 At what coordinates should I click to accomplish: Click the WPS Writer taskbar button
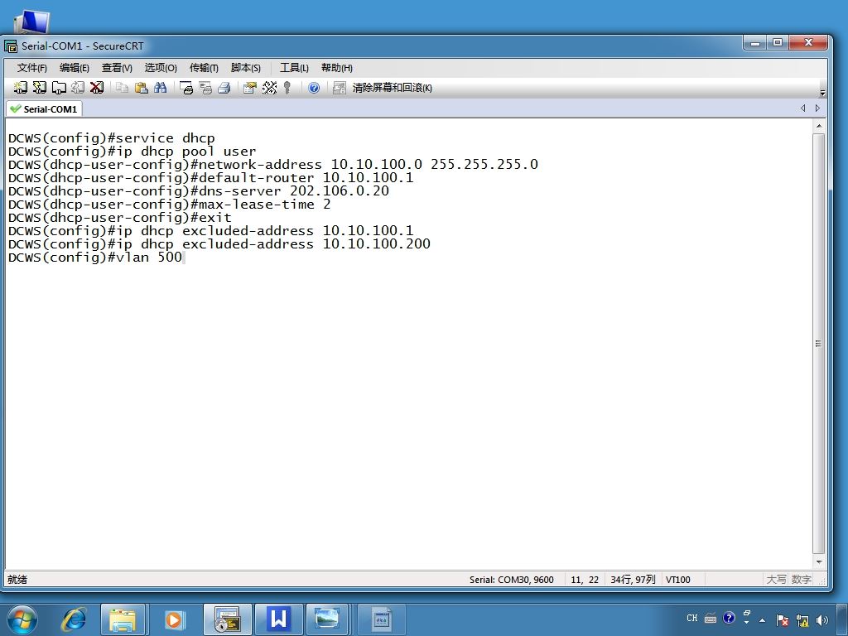tap(278, 619)
